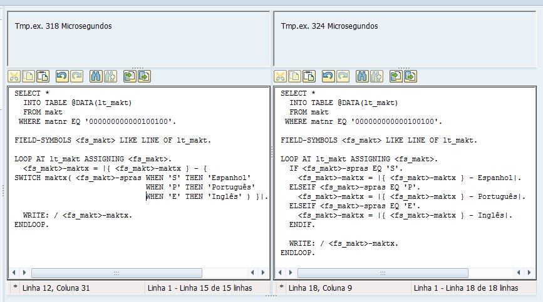Click the Paste clipboard icon in left editor toolbar
543x302 pixels.
tap(43, 76)
